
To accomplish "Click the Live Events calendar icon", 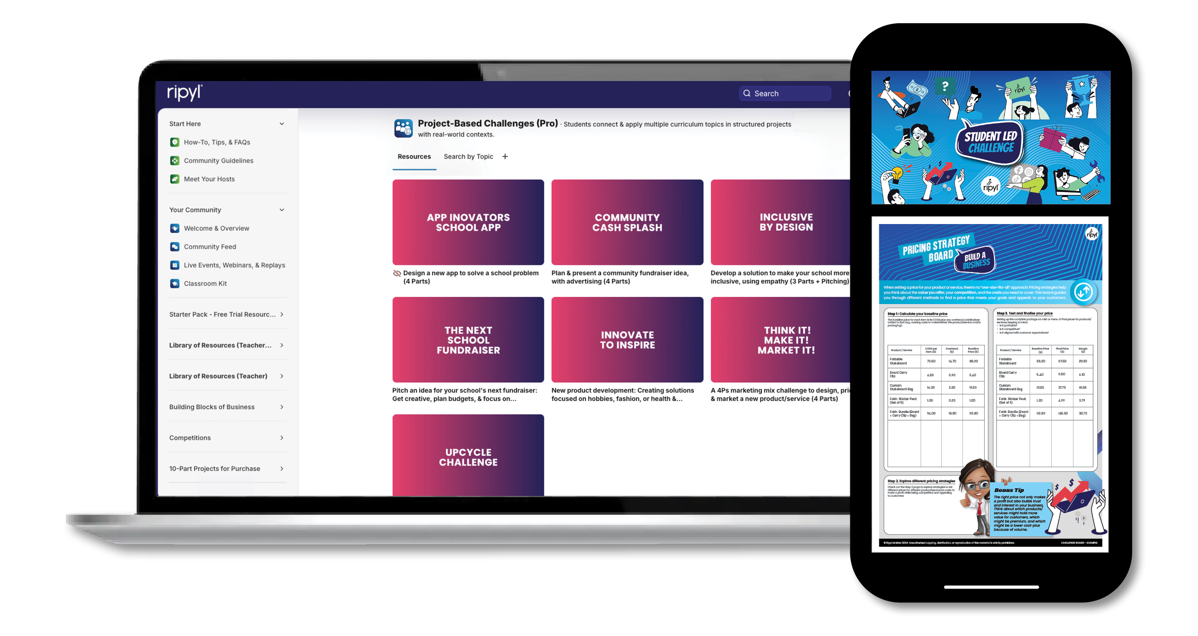I will tap(175, 265).
